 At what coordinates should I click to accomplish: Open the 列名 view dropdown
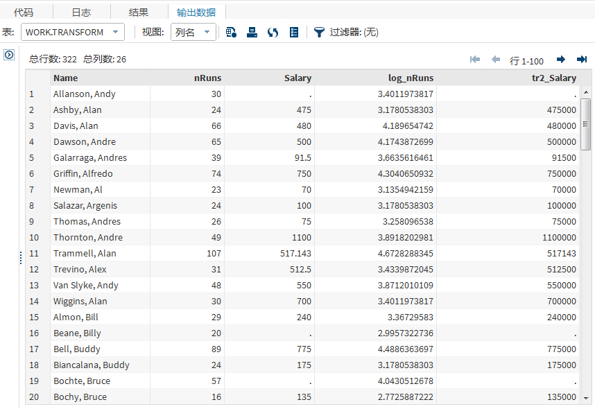(x=193, y=32)
